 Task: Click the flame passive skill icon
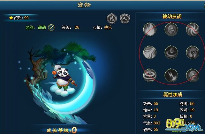click(150, 29)
